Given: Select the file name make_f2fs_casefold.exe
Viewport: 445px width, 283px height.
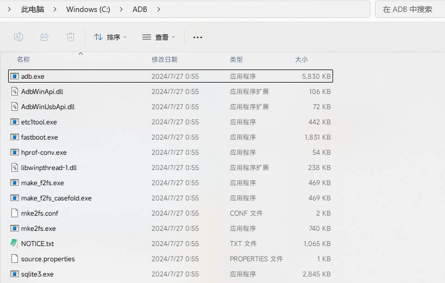Looking at the screenshot, I should point(56,198).
